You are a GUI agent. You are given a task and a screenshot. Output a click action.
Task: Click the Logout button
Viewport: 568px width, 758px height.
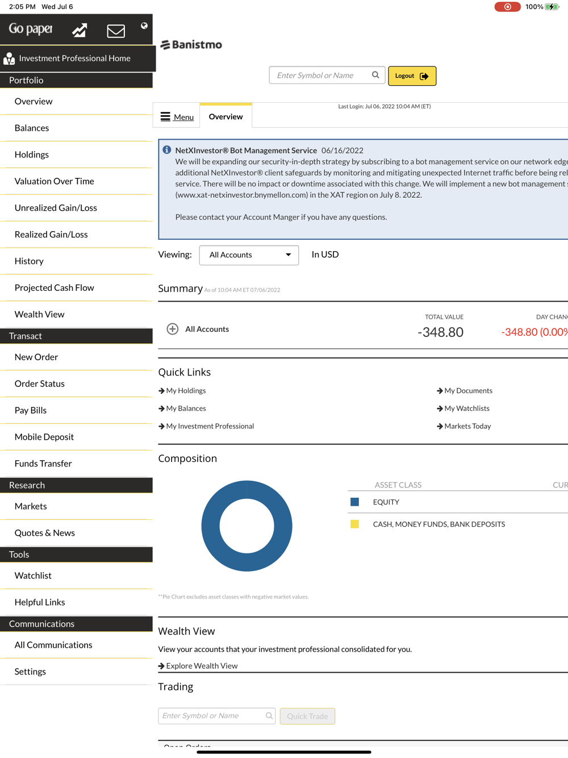click(412, 76)
